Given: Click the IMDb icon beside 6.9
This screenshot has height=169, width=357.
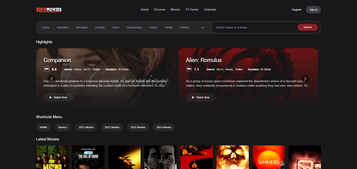Looking at the screenshot, I should (x=46, y=69).
